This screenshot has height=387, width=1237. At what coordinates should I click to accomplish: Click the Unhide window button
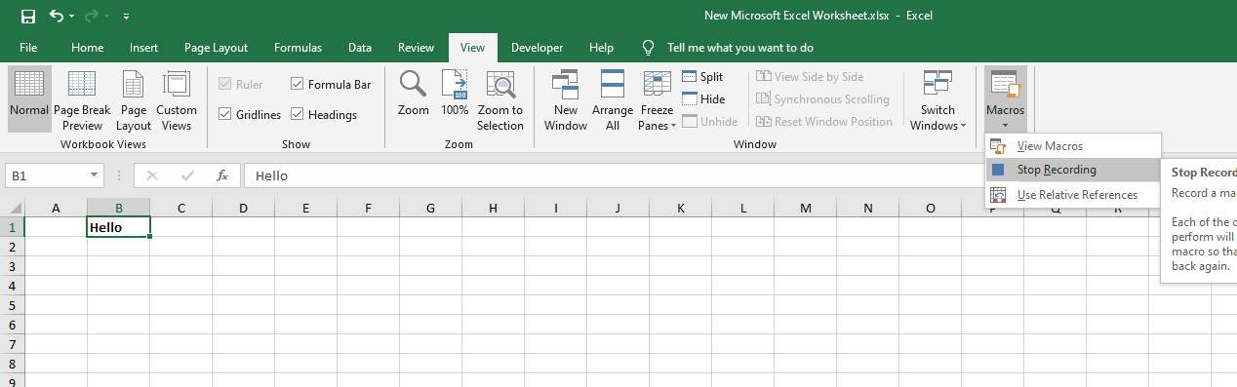coord(710,122)
